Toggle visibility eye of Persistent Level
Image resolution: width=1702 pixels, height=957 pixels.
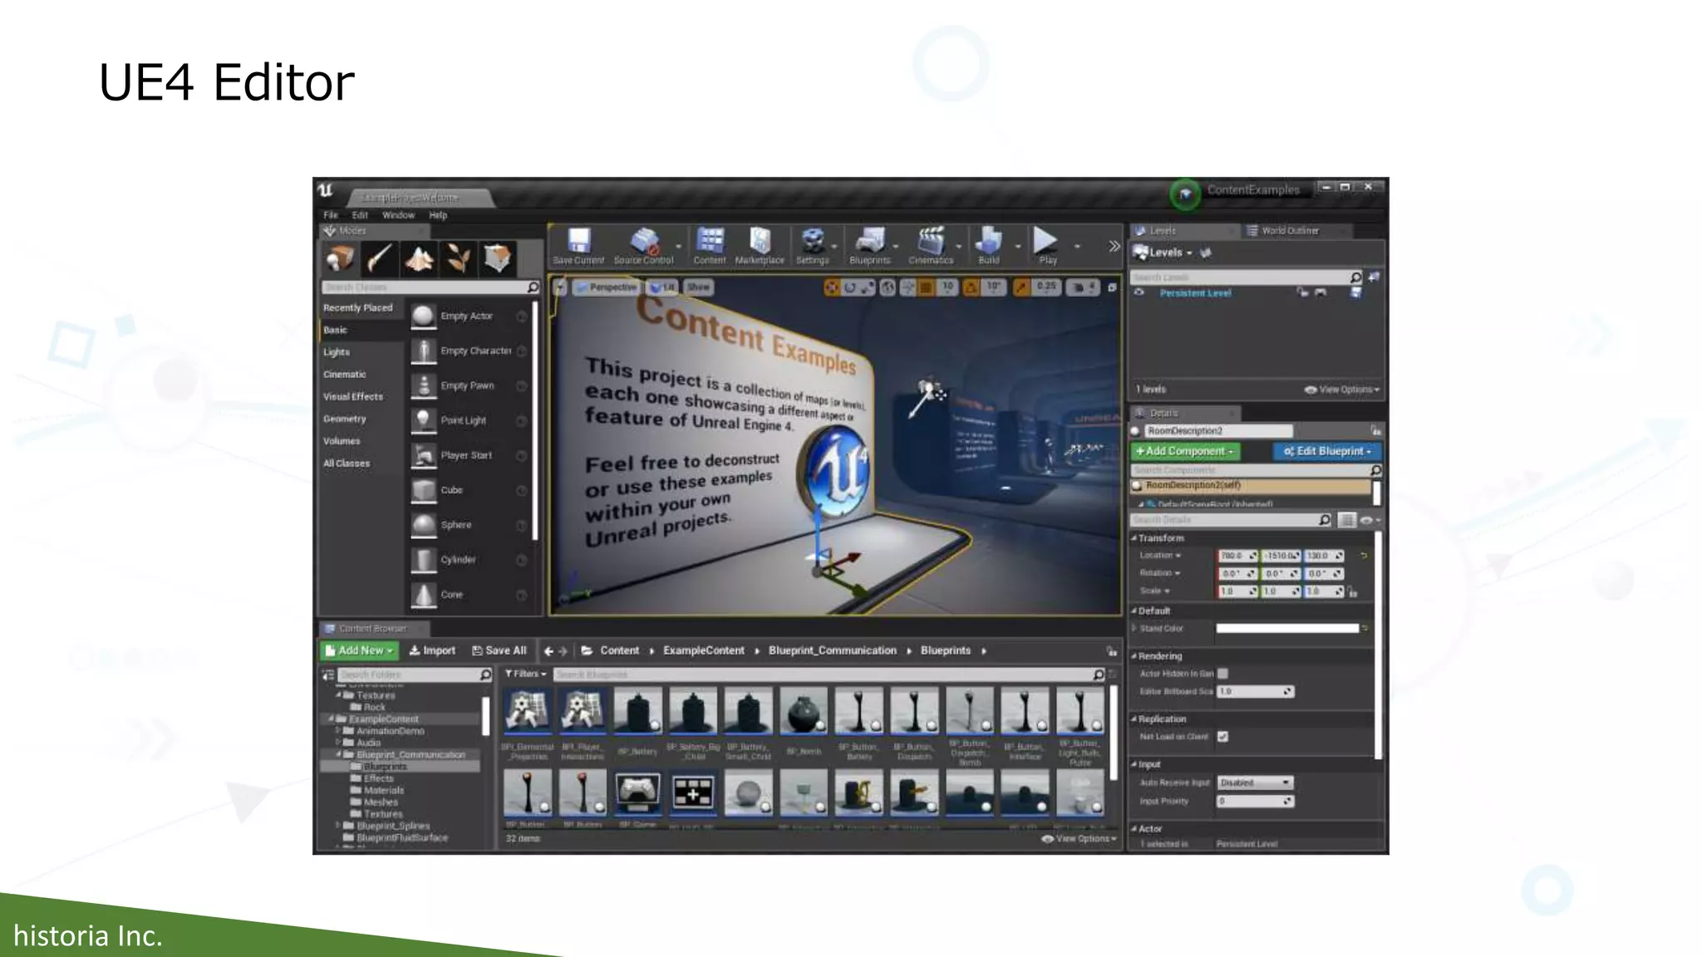[x=1139, y=293]
